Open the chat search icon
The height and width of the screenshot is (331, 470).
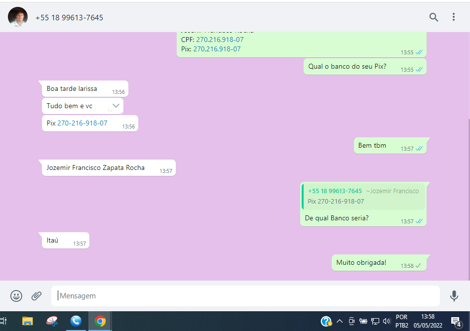pyautogui.click(x=433, y=17)
